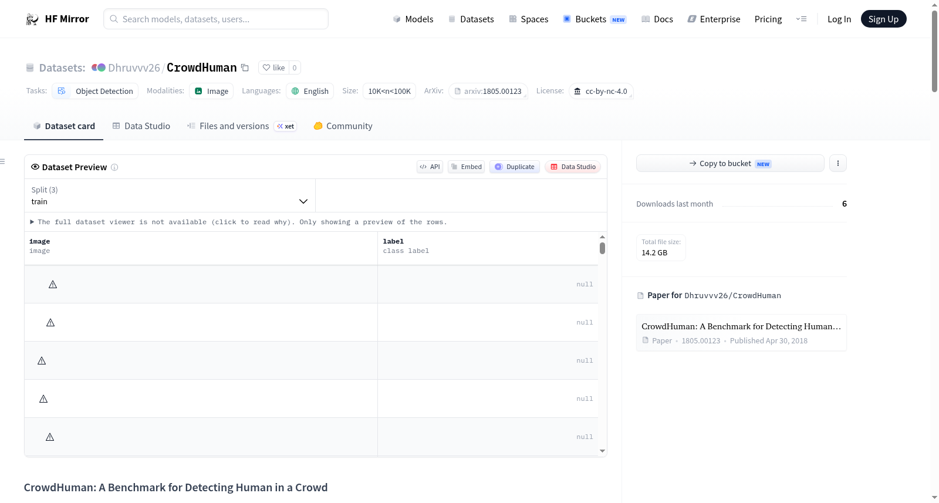Screen dimensions: 939x503
Task: Click the Dataset Preview info icon
Action: 114,167
